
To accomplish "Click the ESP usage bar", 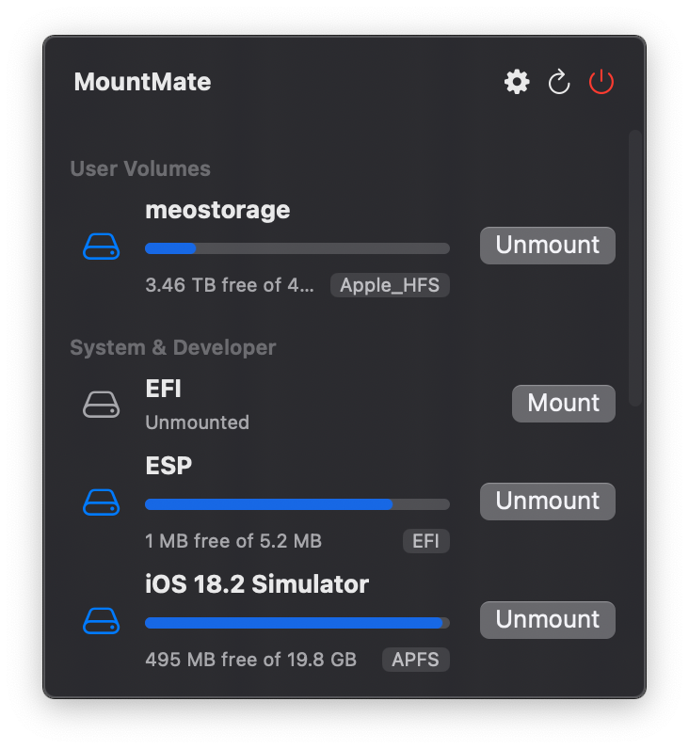I will click(297, 504).
